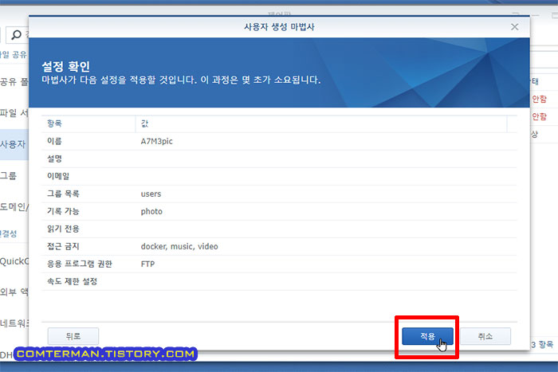Screen dimensions: 558x372
Task: Open 공유 폴더 sidebar item behind the dialog
Action: [14, 82]
